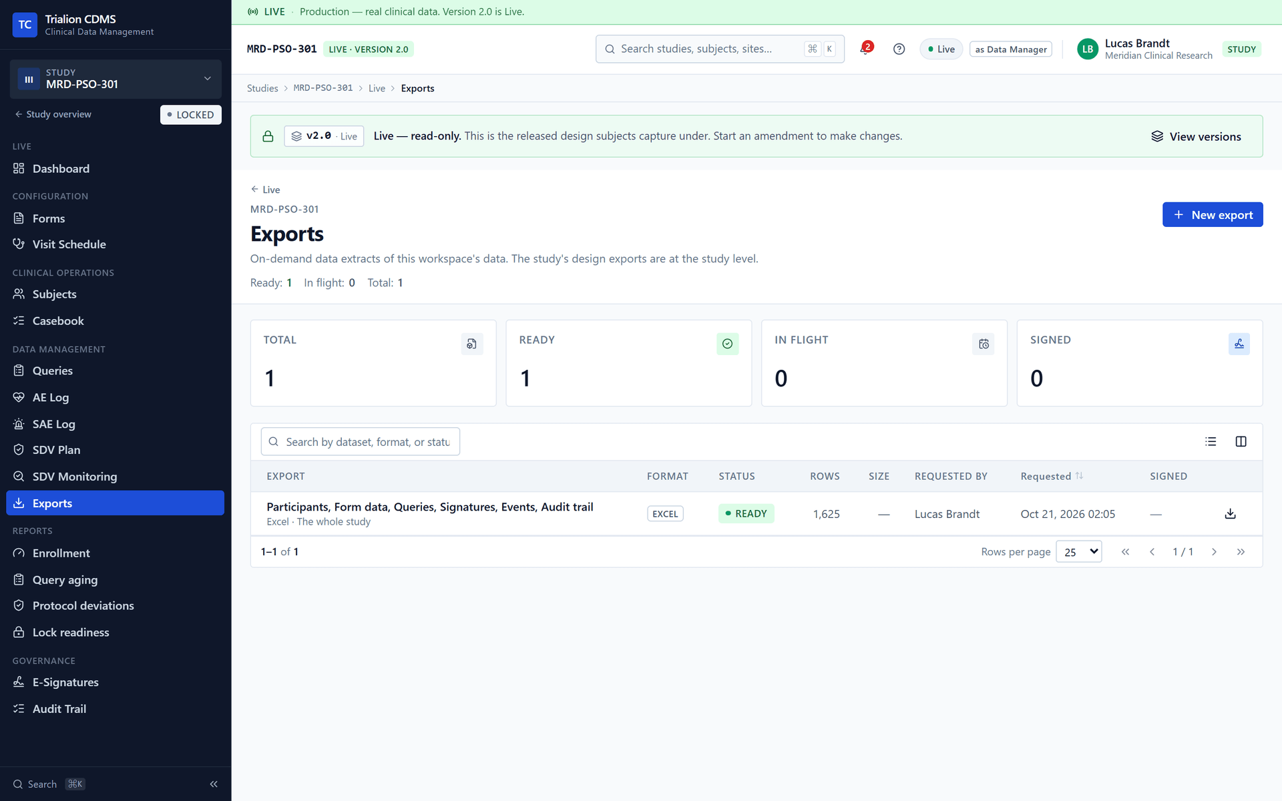Viewport: 1282px width, 801px height.
Task: Go to previous page of results
Action: click(x=1152, y=551)
